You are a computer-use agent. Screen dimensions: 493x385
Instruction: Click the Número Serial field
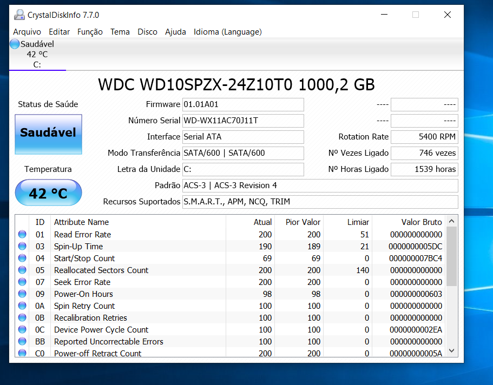243,121
